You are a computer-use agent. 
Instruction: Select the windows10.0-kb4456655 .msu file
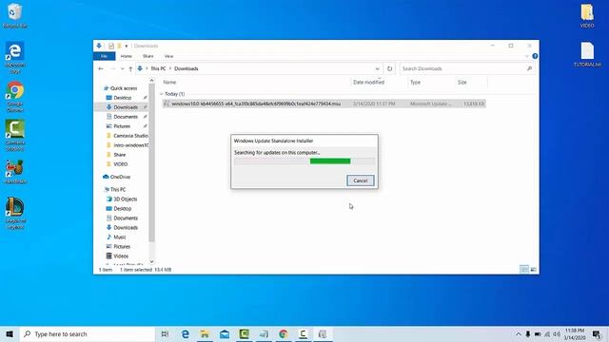pos(324,104)
